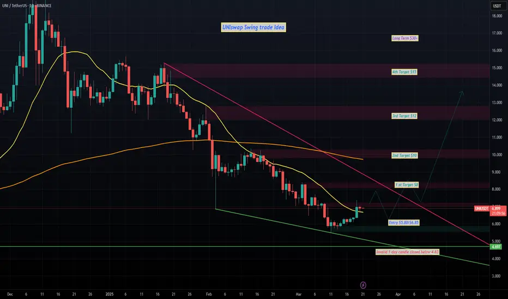Click the 10.000 price axis label
The image size is (508, 299).
click(497, 154)
